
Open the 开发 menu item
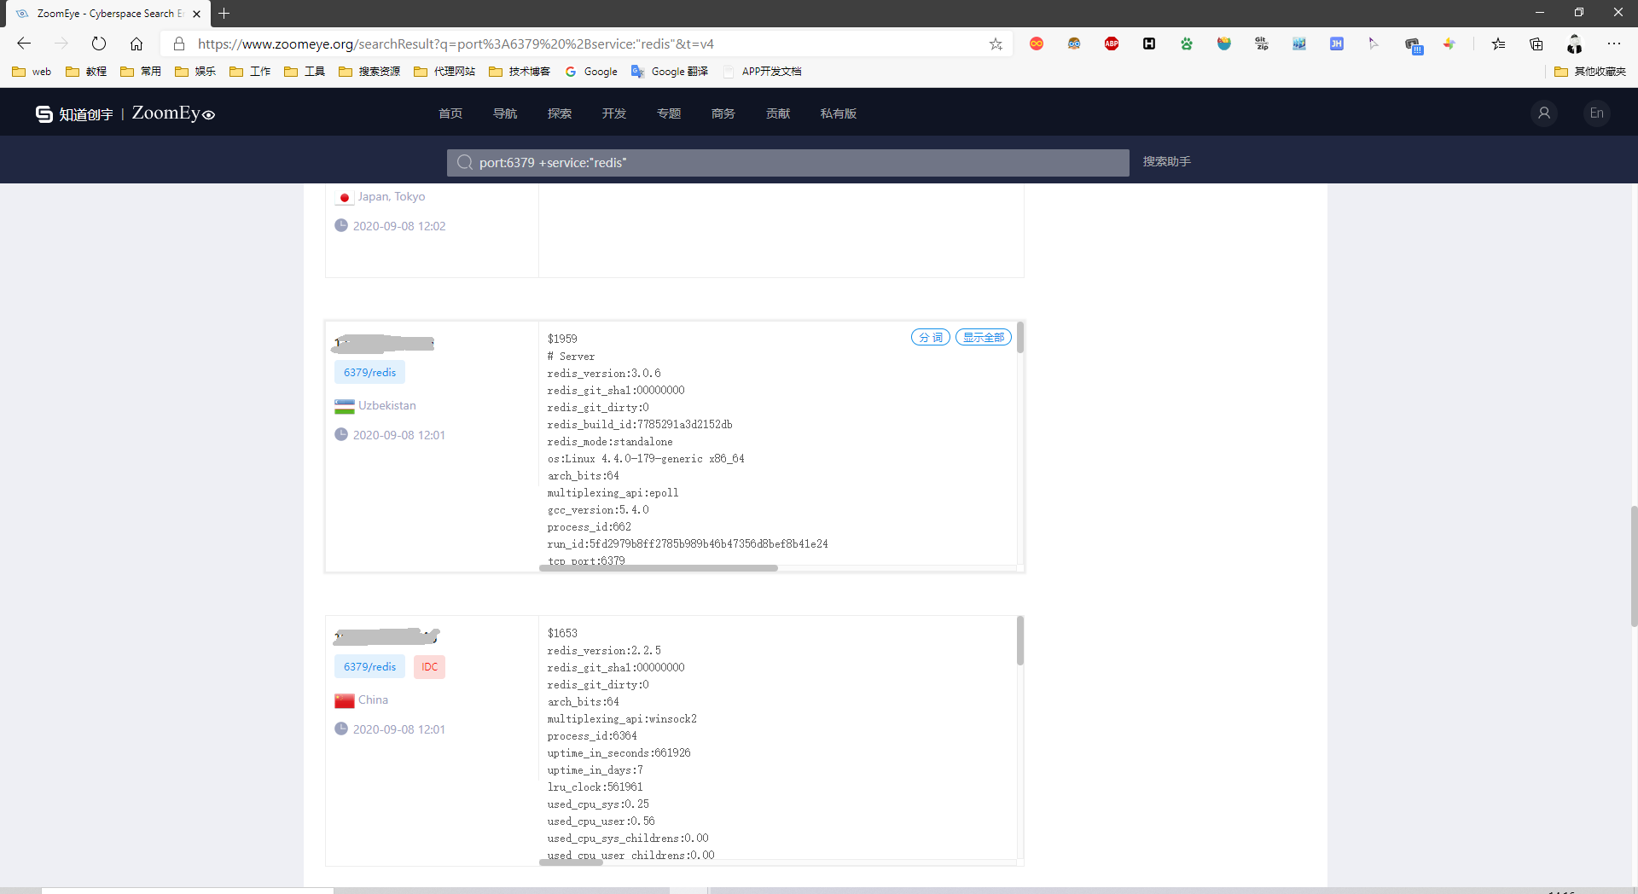pos(614,113)
